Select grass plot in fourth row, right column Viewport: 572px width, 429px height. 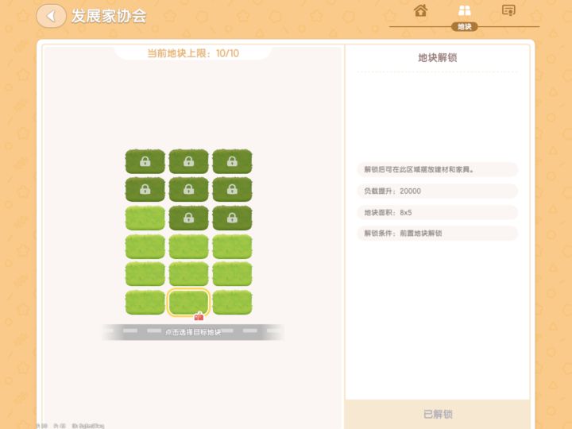[232, 246]
